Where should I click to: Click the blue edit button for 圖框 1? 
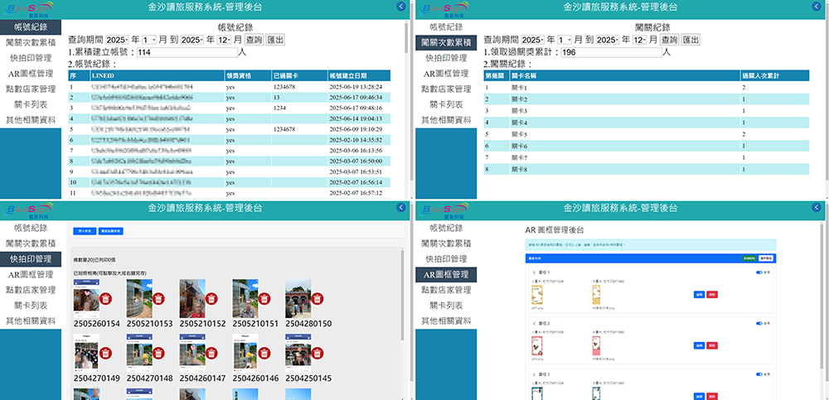click(x=699, y=295)
